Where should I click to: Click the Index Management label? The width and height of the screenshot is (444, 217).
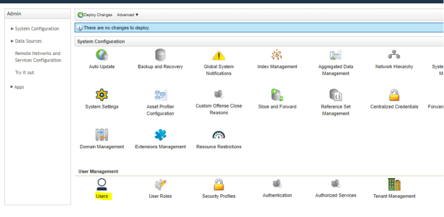tap(277, 67)
